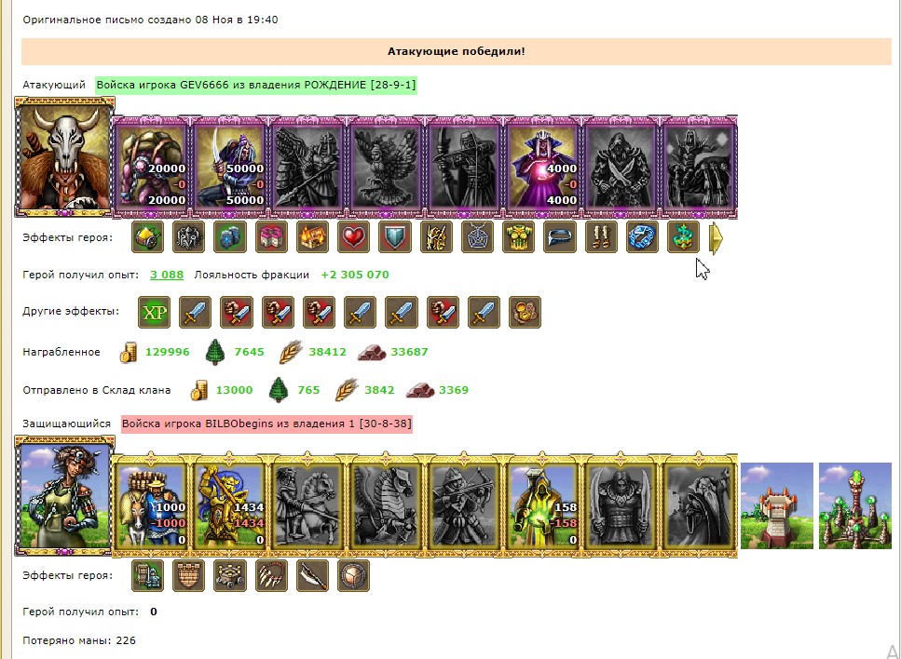Viewport: 901px width, 659px height.
Task: Click the red heart hero effect icon
Action: 353,237
